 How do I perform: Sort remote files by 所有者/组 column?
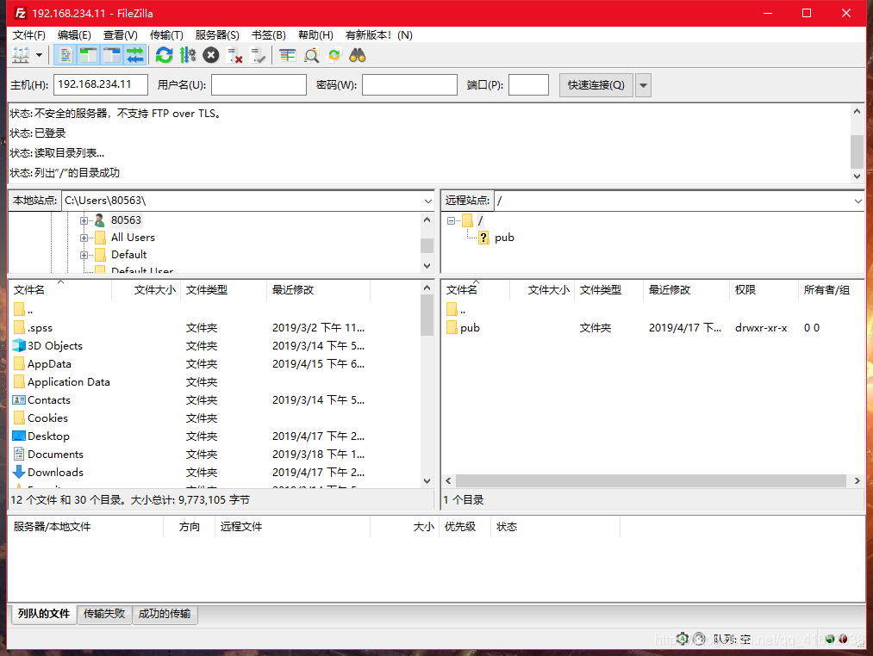coord(830,290)
